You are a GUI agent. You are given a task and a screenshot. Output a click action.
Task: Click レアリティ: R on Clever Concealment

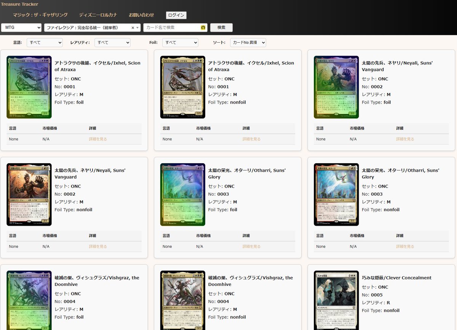click(x=376, y=303)
